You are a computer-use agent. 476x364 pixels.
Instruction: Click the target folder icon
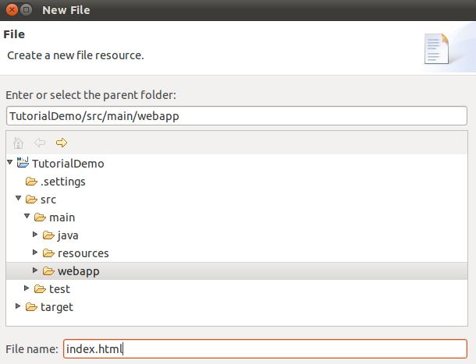pos(31,306)
